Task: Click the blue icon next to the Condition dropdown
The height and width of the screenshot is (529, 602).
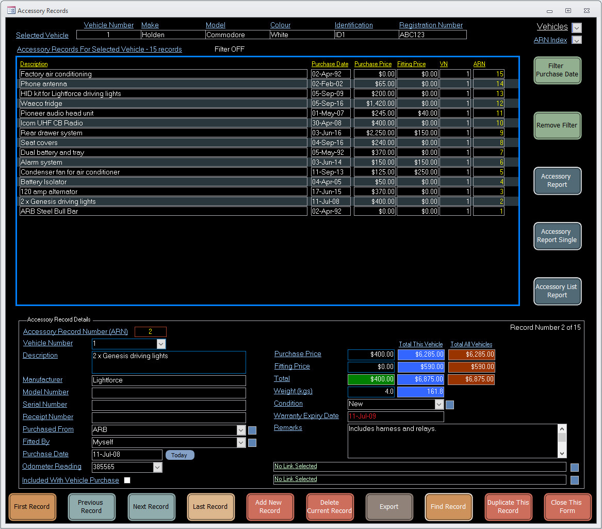Action: pos(449,405)
